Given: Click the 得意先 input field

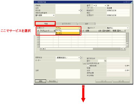Looking at the screenshot, I should [x=68, y=6].
